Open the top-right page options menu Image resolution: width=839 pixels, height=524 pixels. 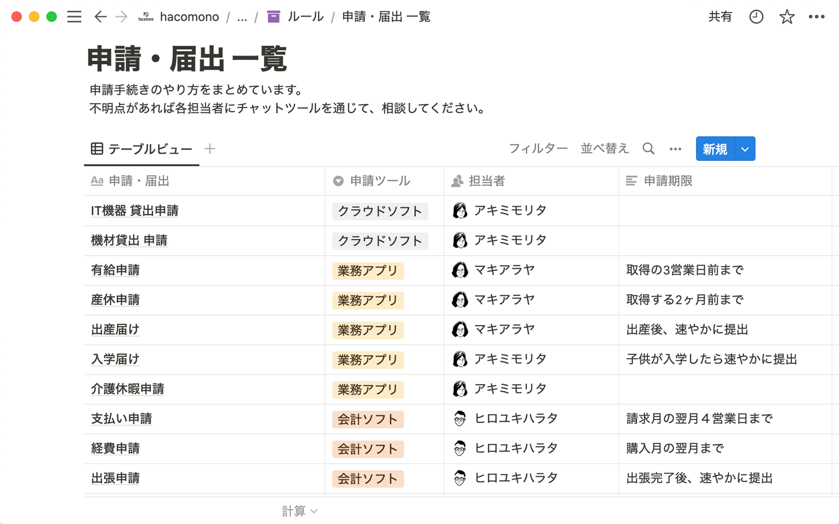[816, 17]
